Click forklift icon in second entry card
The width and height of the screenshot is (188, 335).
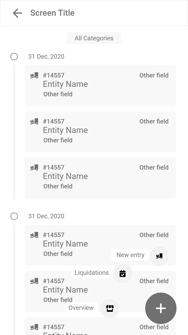(x=34, y=121)
